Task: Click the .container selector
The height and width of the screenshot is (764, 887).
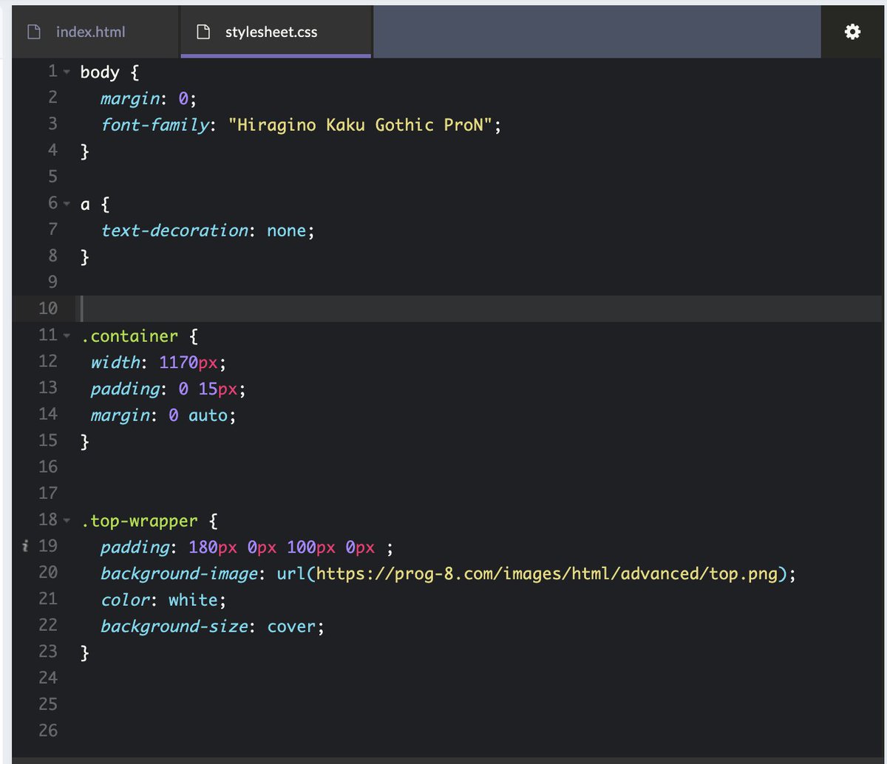Action: pos(129,336)
